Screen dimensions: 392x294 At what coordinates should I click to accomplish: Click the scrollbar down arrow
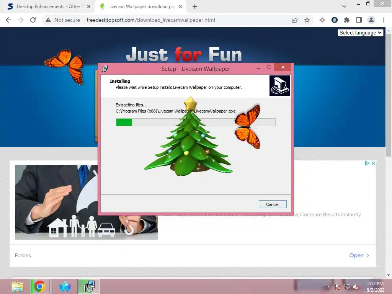pos(389,275)
